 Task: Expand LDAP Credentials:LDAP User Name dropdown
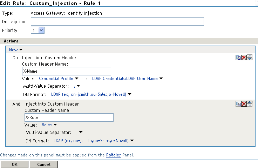(x=127, y=79)
